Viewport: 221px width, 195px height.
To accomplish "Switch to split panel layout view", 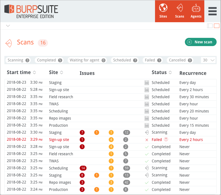I will (210, 26).
